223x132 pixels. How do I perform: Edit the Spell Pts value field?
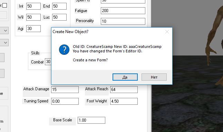tap(123, 1)
